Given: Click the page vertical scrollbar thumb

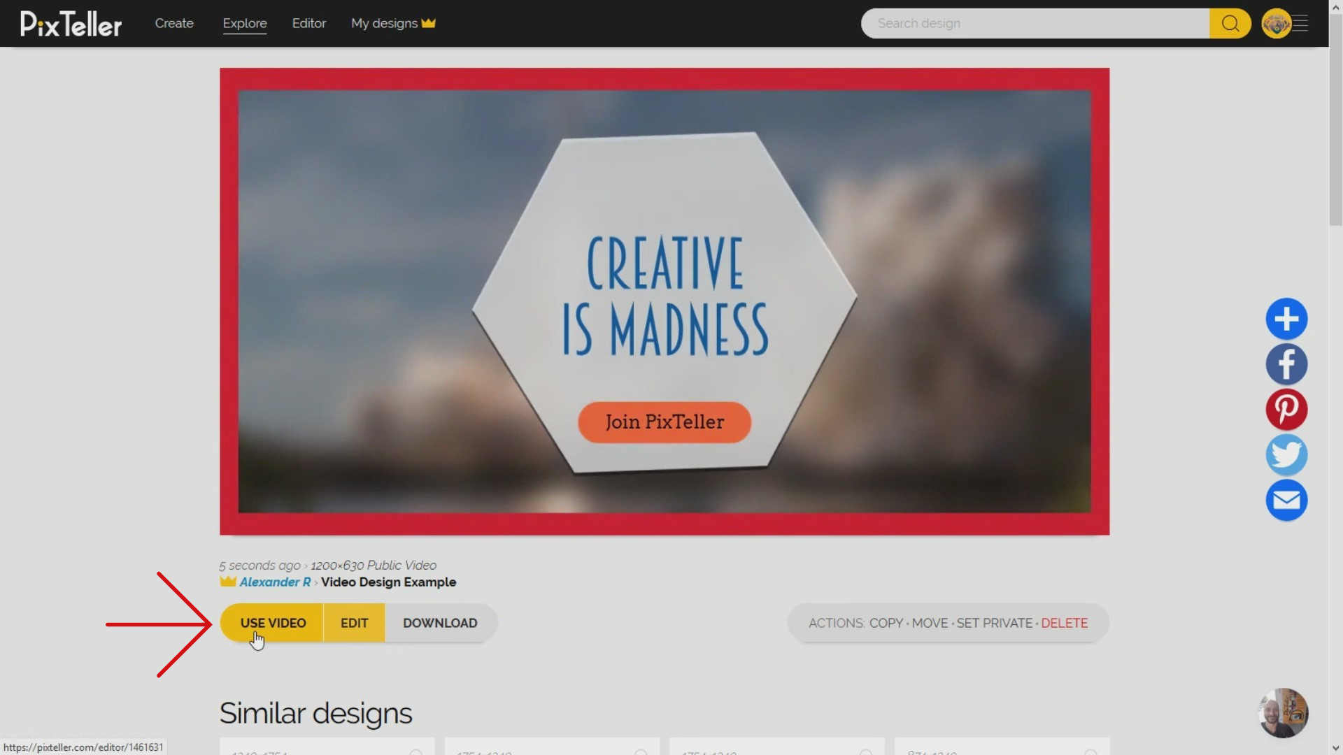Looking at the screenshot, I should 1335,119.
